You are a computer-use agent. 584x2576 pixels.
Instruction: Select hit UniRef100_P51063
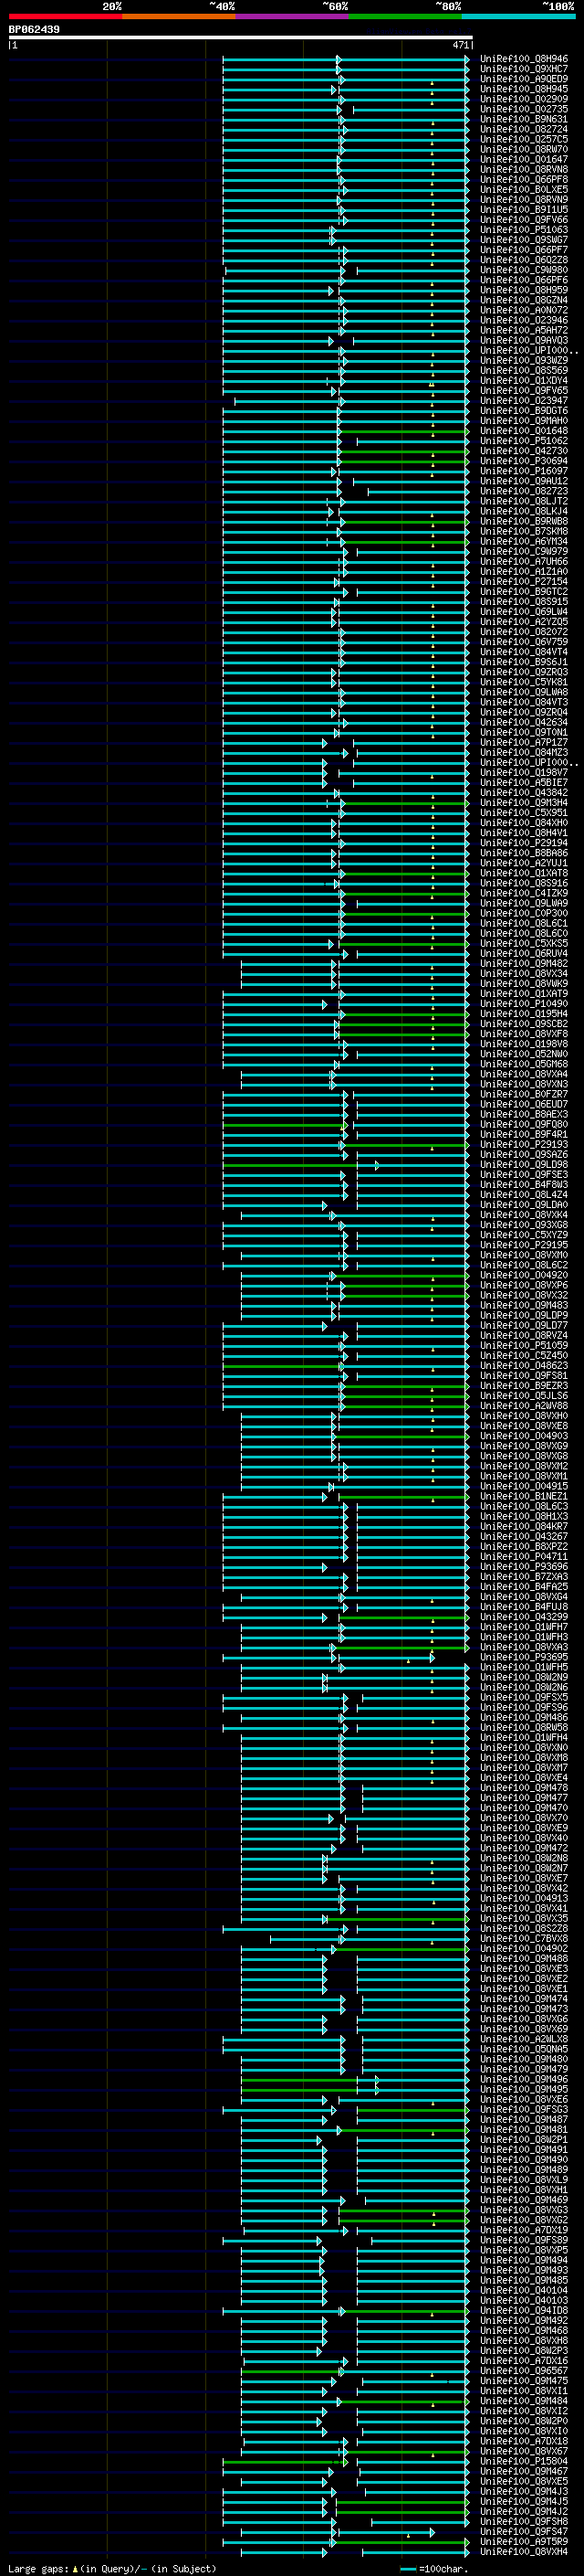coord(524,230)
